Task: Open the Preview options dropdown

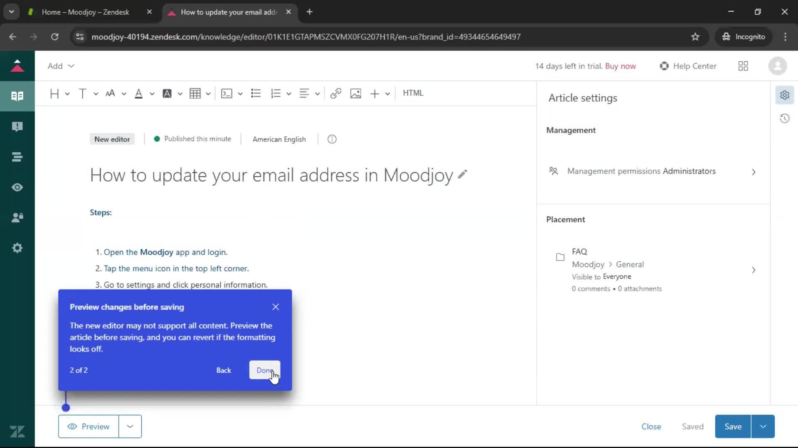Action: (130, 426)
